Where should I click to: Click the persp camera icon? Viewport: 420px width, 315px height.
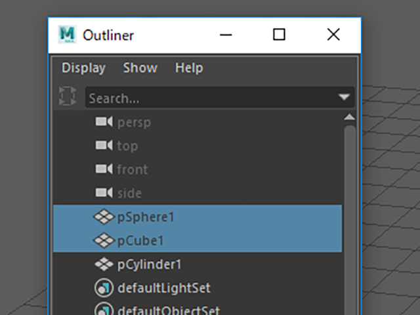coord(104,122)
